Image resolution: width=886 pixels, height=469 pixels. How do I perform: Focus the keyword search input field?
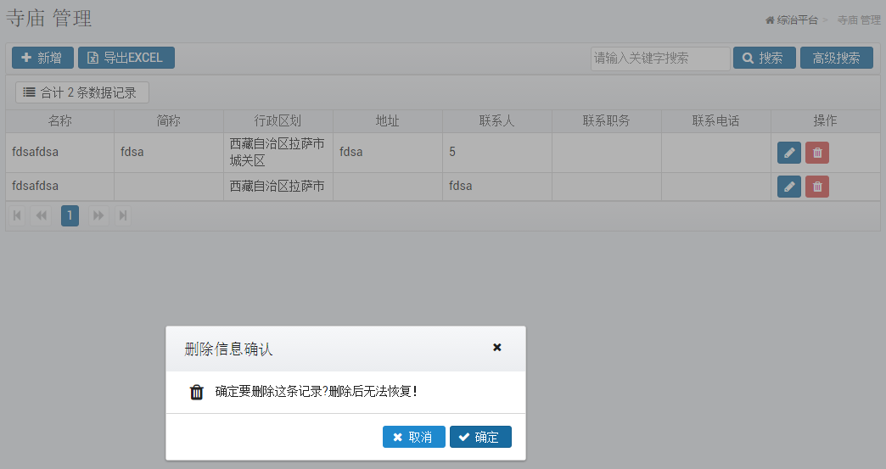(x=660, y=59)
